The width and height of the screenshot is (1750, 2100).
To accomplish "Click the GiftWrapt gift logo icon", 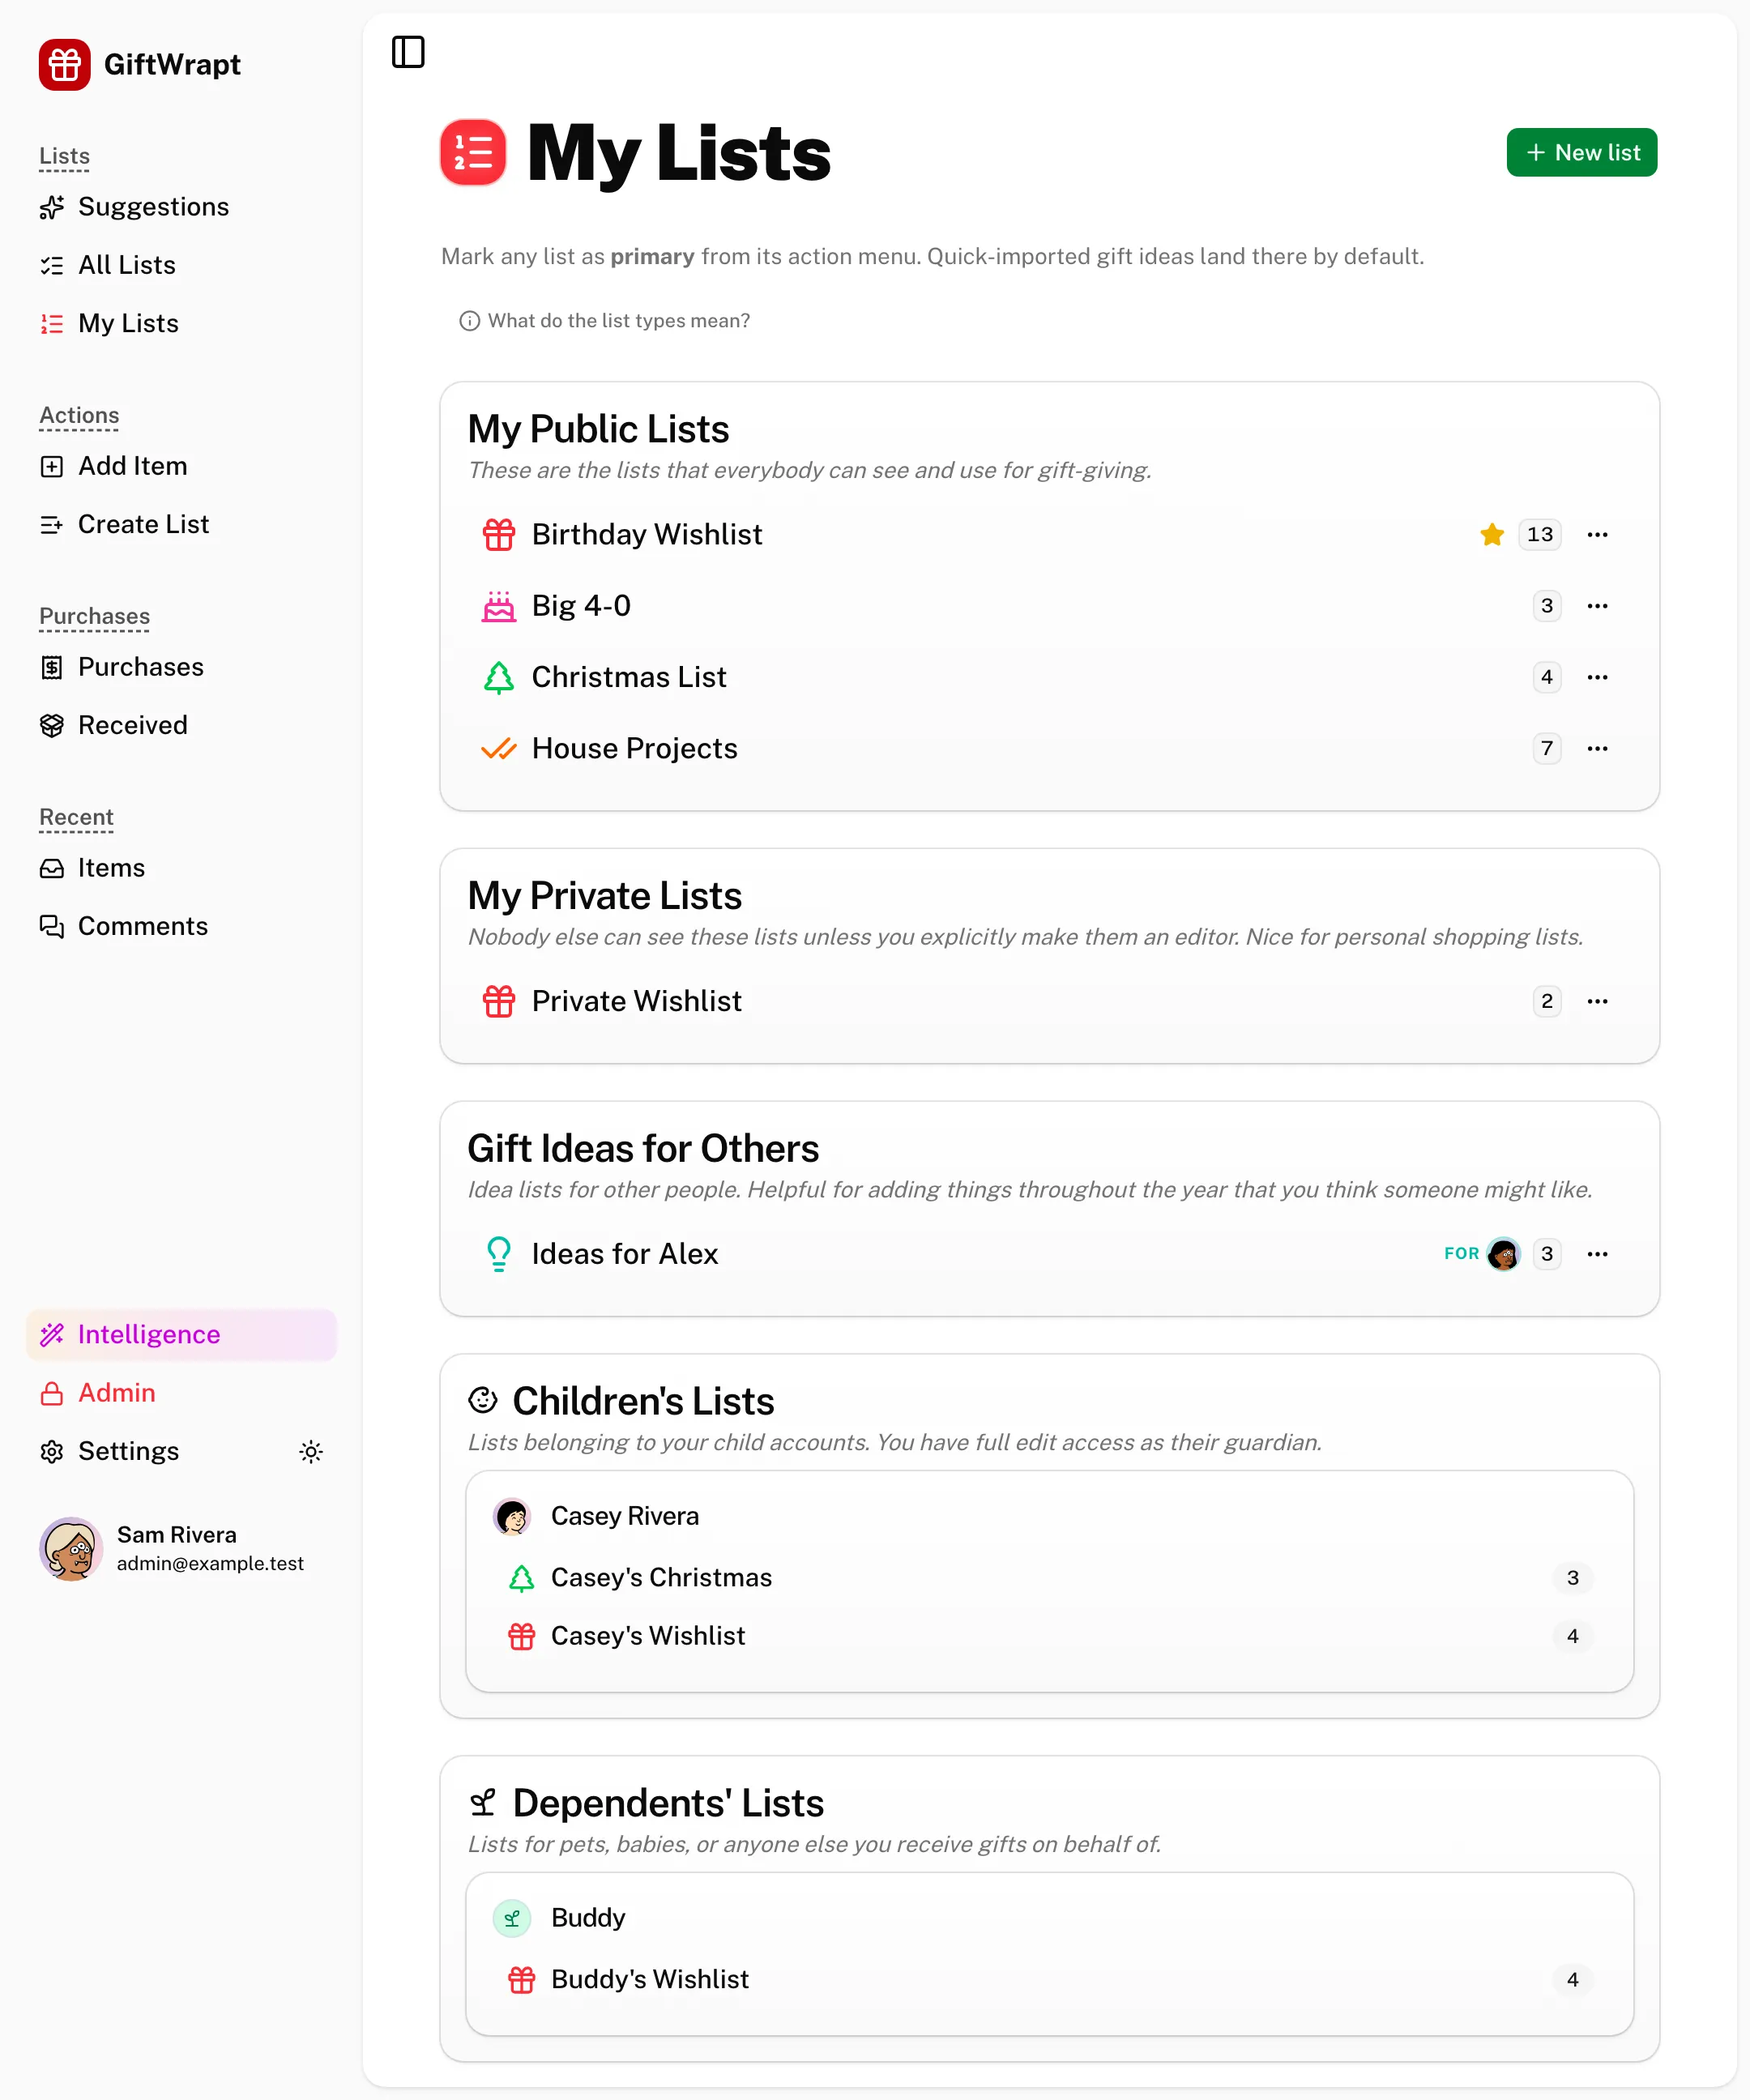I will point(65,65).
